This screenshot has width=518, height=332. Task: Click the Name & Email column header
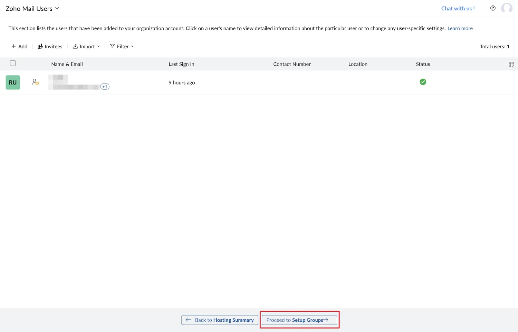[67, 64]
